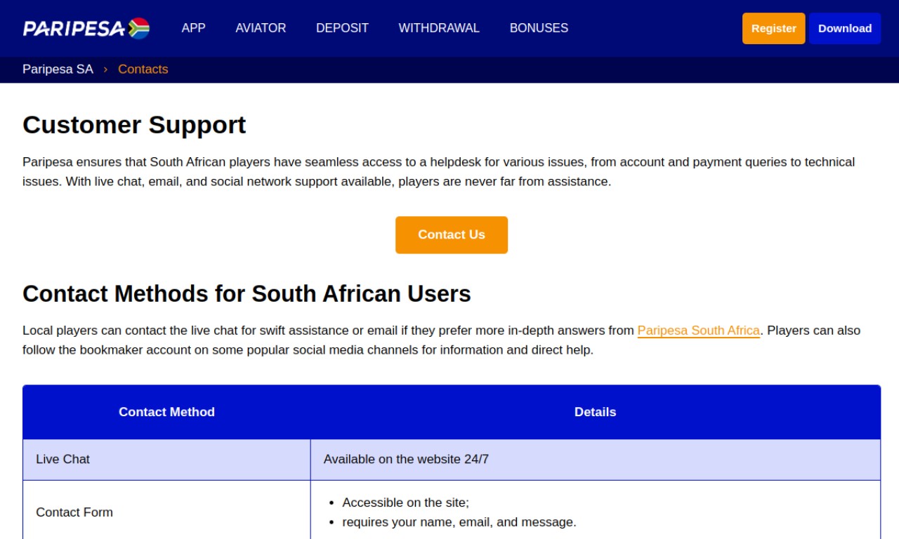Click the Details column header
Screen dimensions: 899x539
pyautogui.click(x=596, y=412)
